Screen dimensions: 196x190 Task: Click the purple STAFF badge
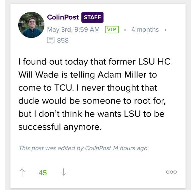[92, 17]
